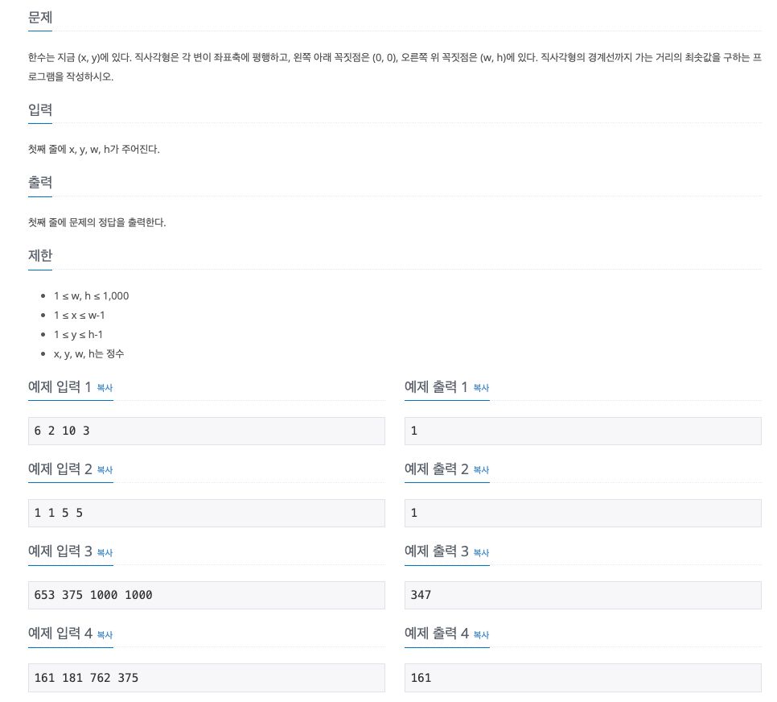
Task: Copy example input 2 via 복사 link
Action: 105,470
